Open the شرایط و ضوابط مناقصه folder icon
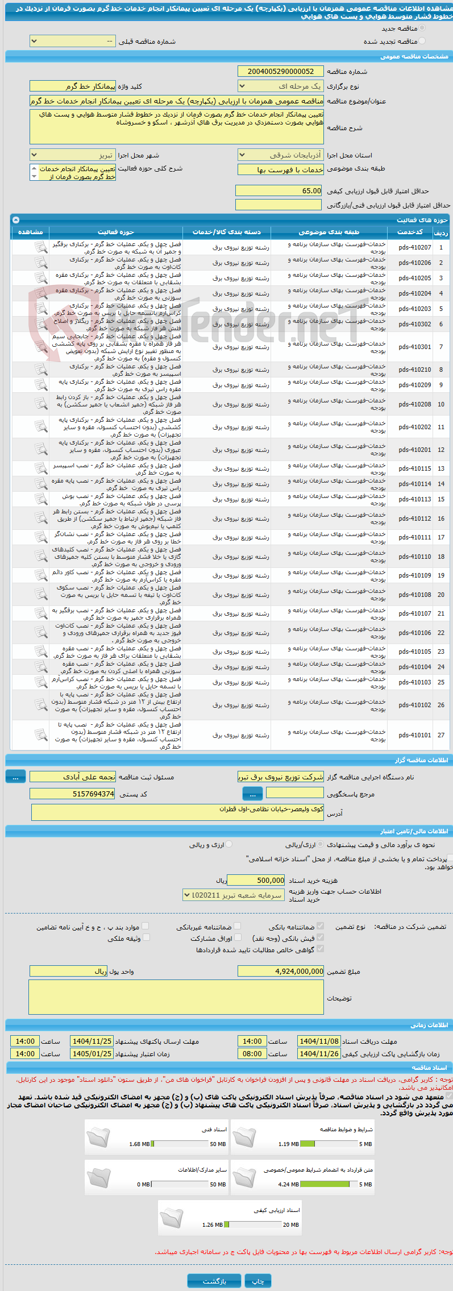 [244, 1138]
